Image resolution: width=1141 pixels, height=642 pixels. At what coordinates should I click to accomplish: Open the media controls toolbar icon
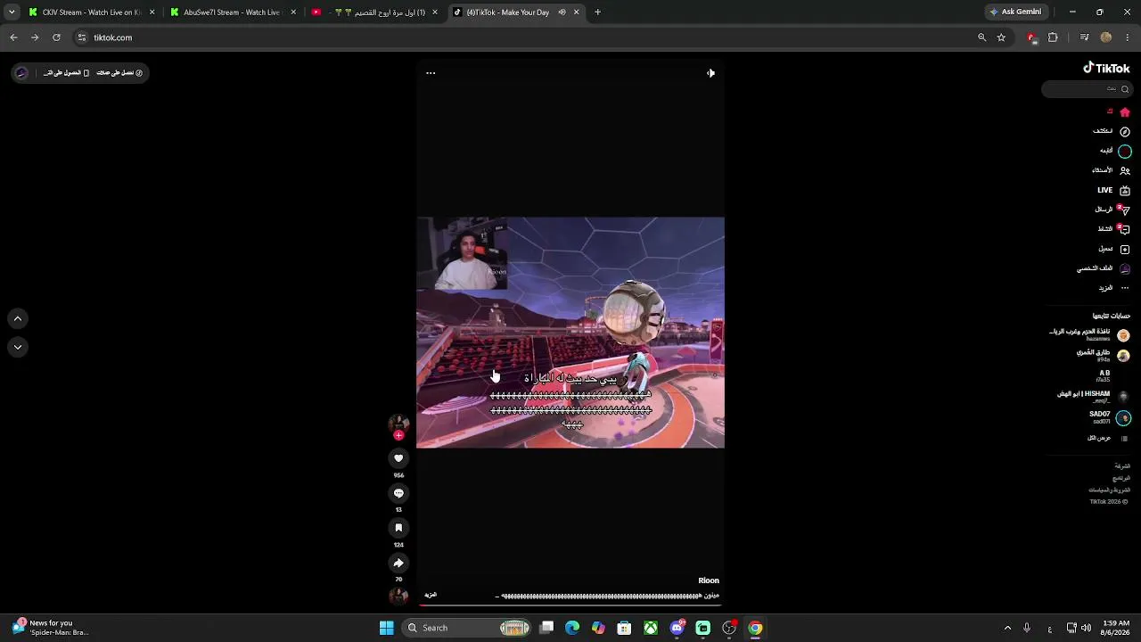[x=1084, y=37]
